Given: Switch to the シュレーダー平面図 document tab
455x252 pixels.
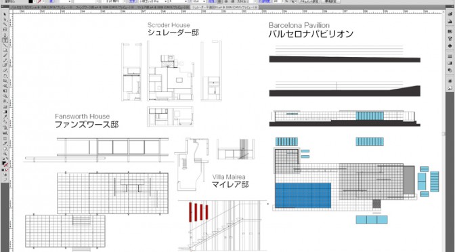Looking at the screenshot, I should click(x=224, y=7).
